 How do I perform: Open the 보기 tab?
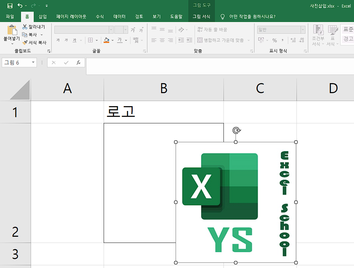[156, 16]
